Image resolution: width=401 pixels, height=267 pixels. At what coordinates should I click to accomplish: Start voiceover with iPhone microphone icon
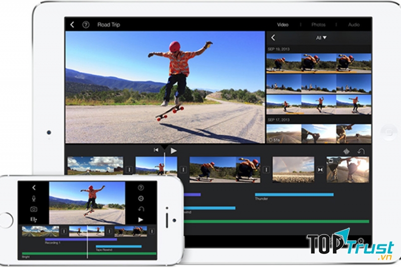pyautogui.click(x=34, y=198)
